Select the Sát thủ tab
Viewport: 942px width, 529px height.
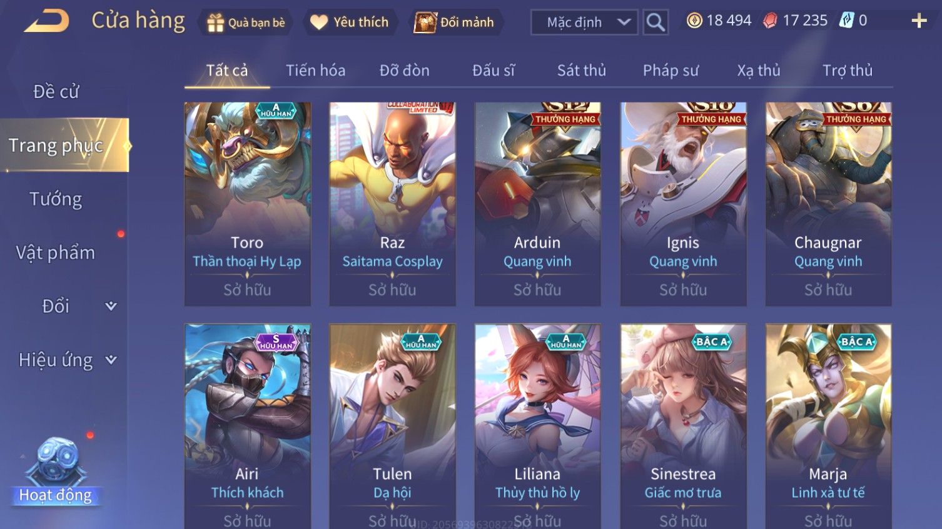[582, 70]
